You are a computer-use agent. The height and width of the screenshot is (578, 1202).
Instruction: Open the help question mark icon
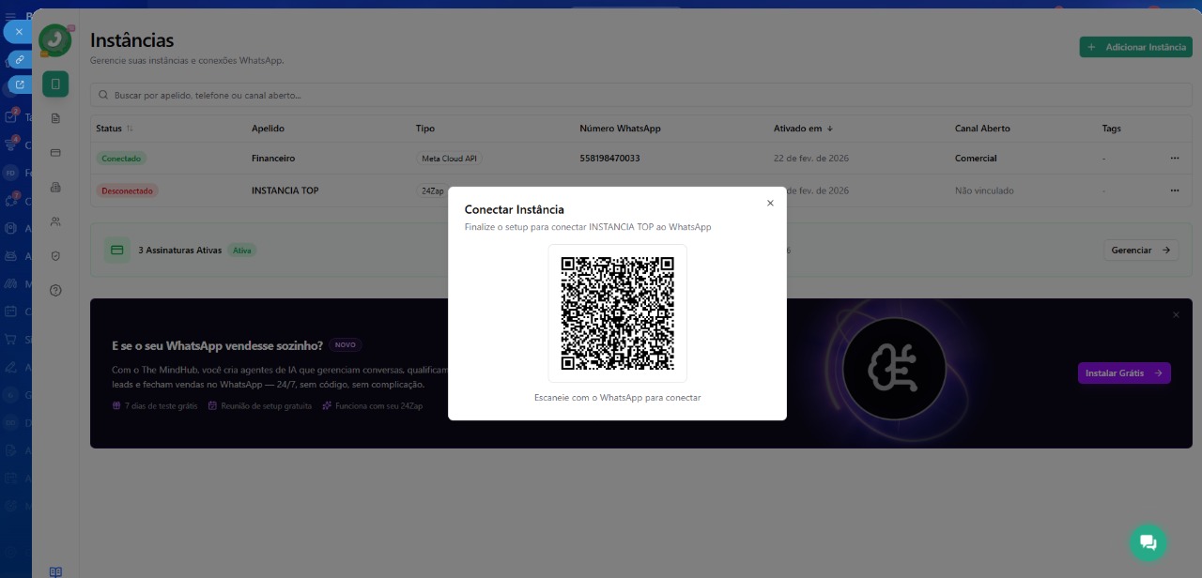(x=55, y=290)
